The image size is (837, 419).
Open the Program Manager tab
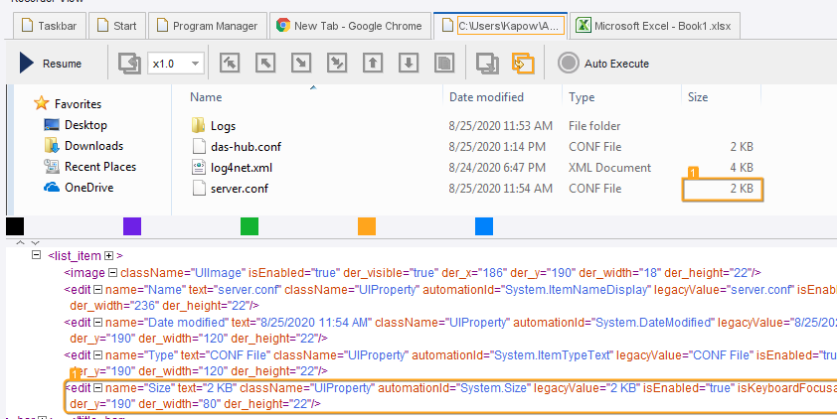[x=207, y=26]
